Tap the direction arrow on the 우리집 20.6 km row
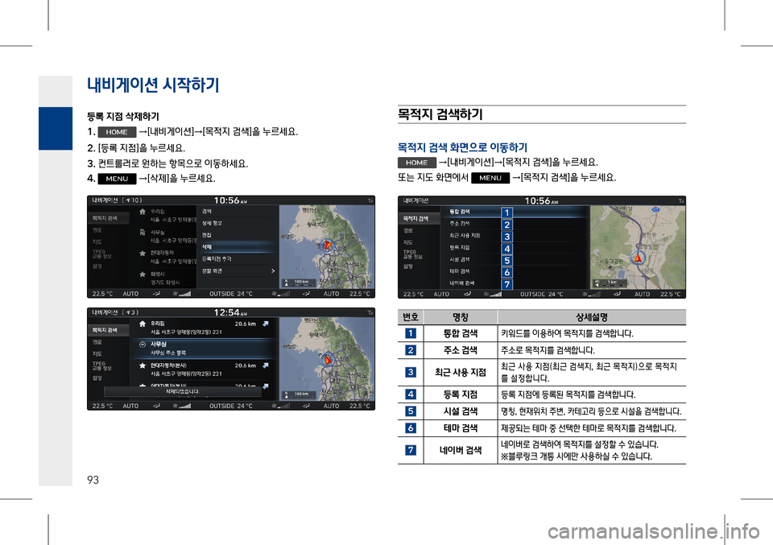 point(266,324)
